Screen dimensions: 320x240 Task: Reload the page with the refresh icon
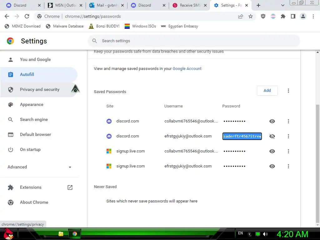coord(27,16)
